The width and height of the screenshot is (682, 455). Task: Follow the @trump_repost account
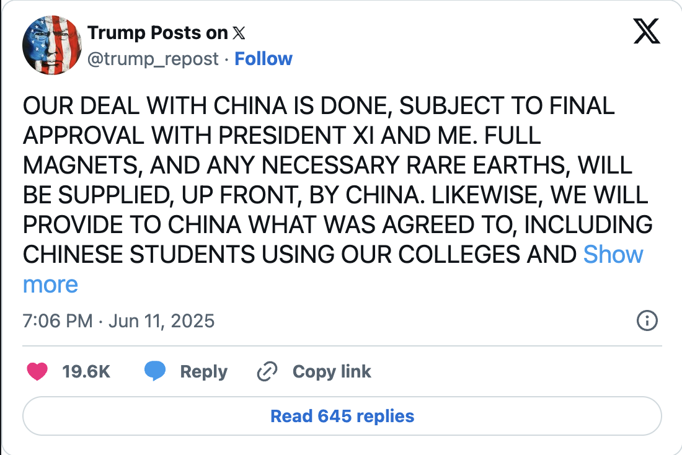(x=263, y=59)
